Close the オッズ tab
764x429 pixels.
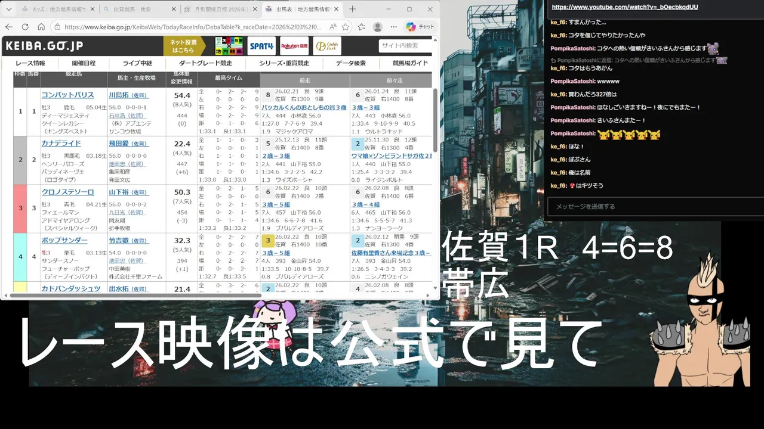(x=92, y=10)
